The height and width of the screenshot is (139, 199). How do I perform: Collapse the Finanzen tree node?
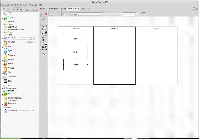[x=2, y=94]
